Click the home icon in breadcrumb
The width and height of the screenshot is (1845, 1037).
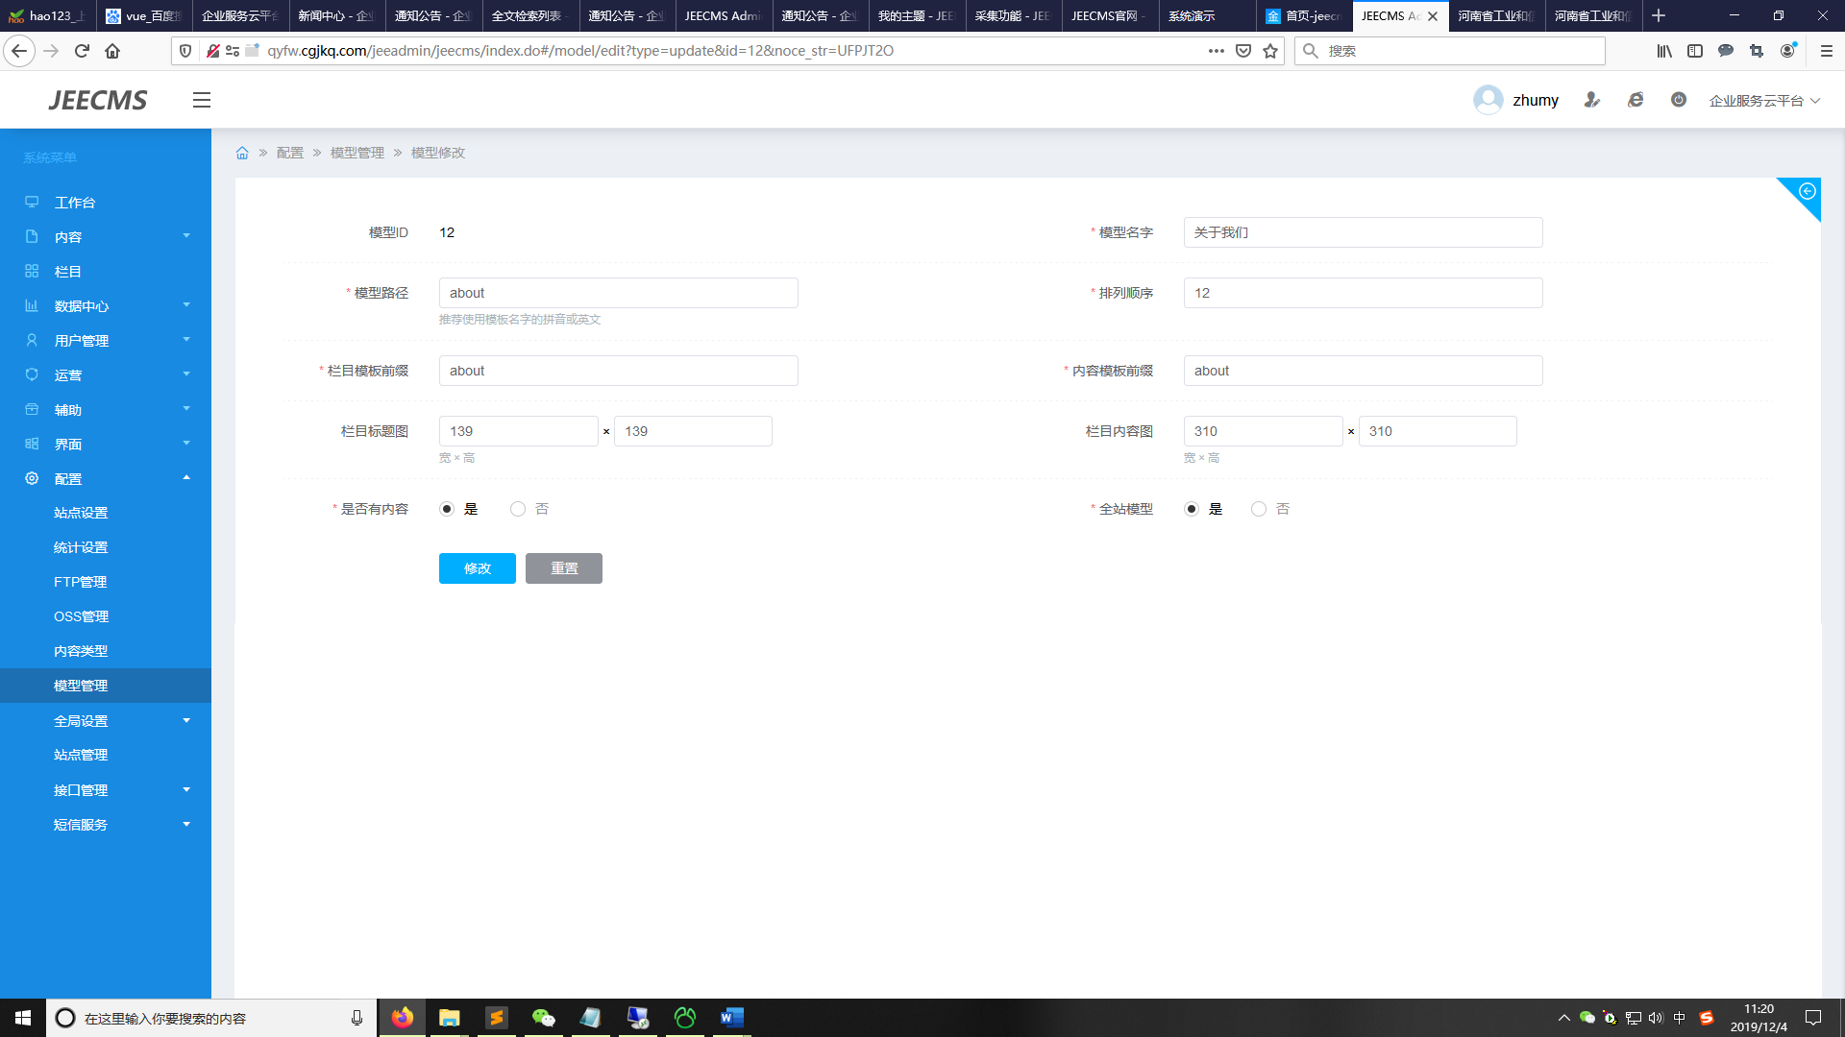242,153
